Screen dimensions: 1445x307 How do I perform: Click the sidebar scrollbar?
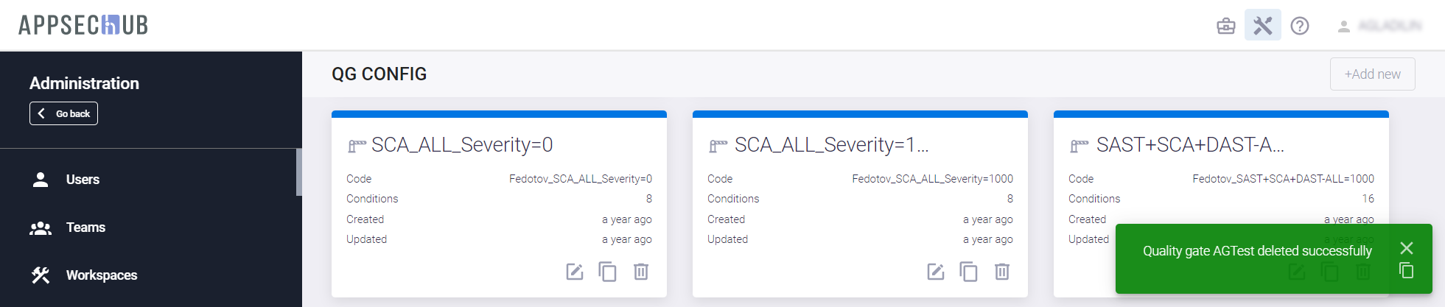[x=298, y=173]
